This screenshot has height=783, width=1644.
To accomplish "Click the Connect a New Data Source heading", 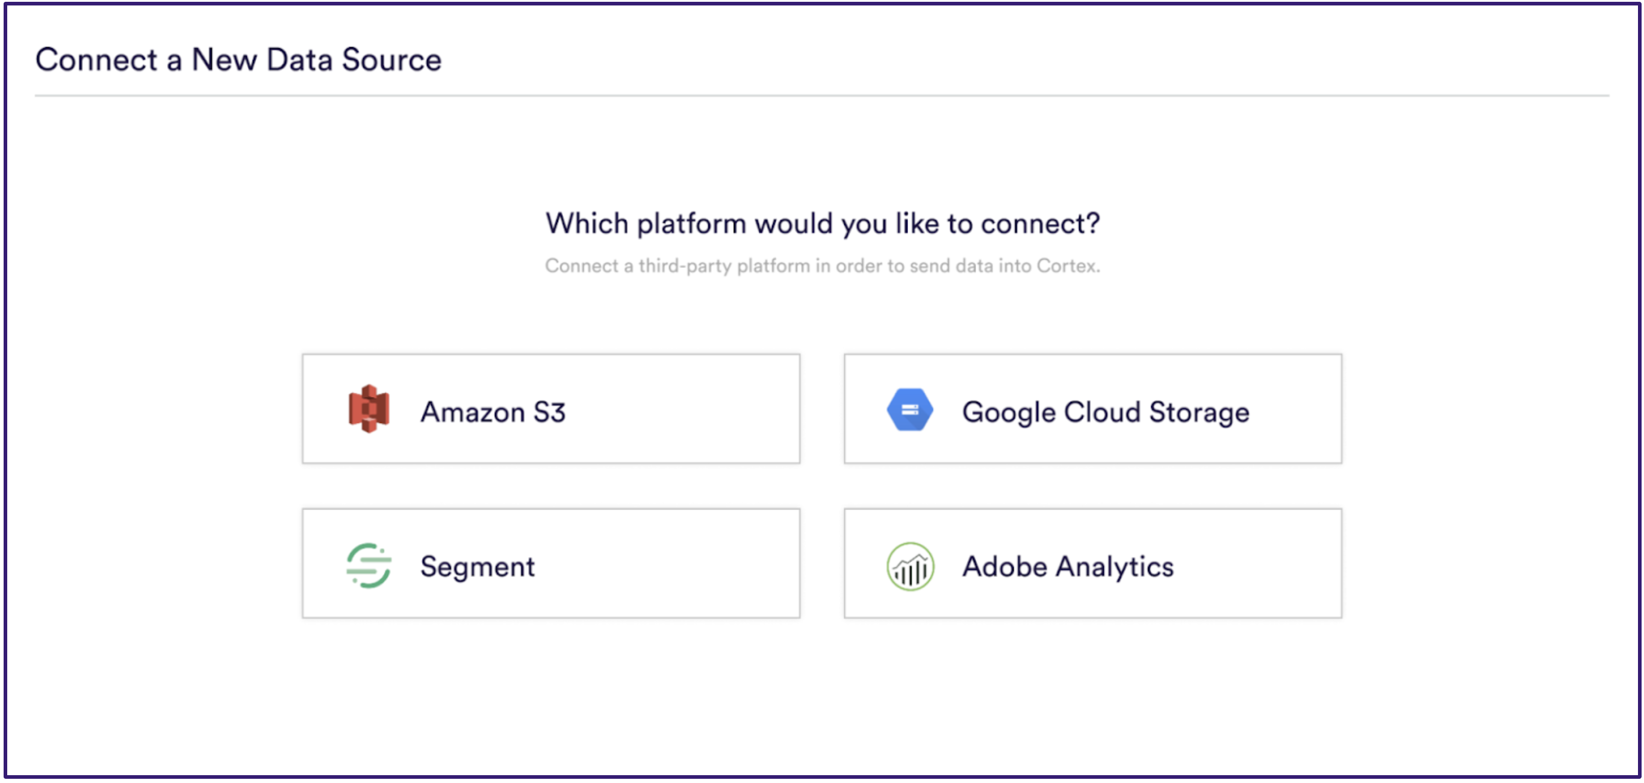I will coord(238,60).
